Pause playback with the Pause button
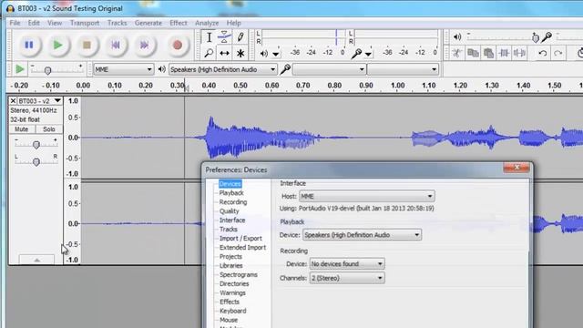The width and height of the screenshot is (583, 328). tap(29, 45)
